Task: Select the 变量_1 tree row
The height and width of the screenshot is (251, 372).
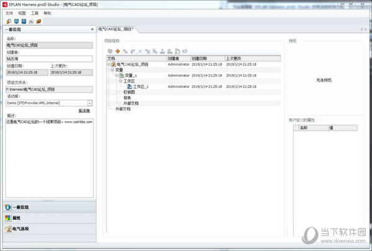Action: [193, 75]
